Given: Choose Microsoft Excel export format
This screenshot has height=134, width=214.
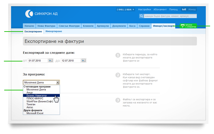Looking at the screenshot, I should point(36,113).
